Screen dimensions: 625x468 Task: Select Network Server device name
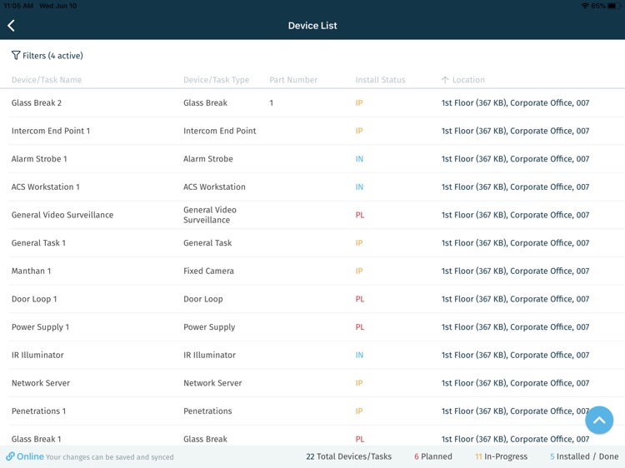pos(41,383)
